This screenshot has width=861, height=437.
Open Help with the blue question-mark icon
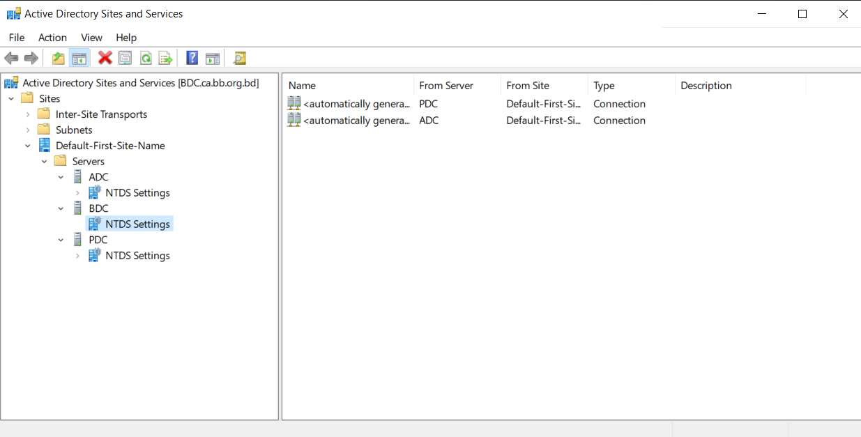[x=192, y=59]
